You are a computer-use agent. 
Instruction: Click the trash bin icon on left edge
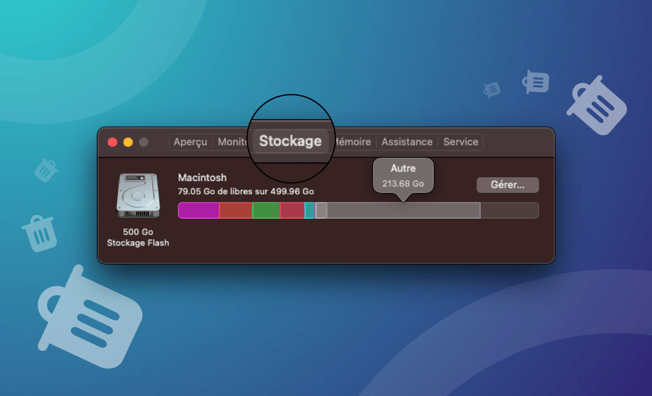pyautogui.click(x=39, y=232)
